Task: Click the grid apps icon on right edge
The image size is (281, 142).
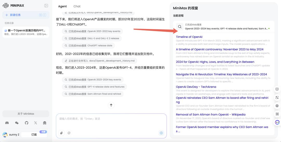Action: point(277,114)
